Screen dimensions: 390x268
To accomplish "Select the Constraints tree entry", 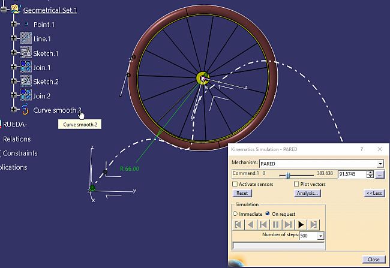I will 20,153.
